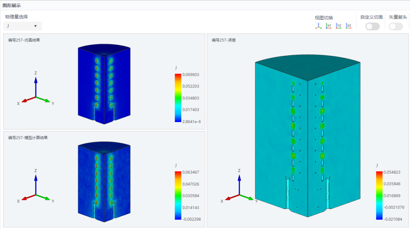Switch to the XY plane view
Image resolution: width=410 pixels, height=229 pixels.
pyautogui.click(x=328, y=26)
